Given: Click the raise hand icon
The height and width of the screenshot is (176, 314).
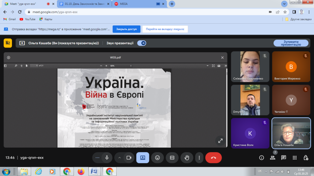Looking at the screenshot, I should (x=186, y=158).
